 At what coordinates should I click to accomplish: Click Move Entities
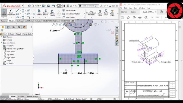69,17
